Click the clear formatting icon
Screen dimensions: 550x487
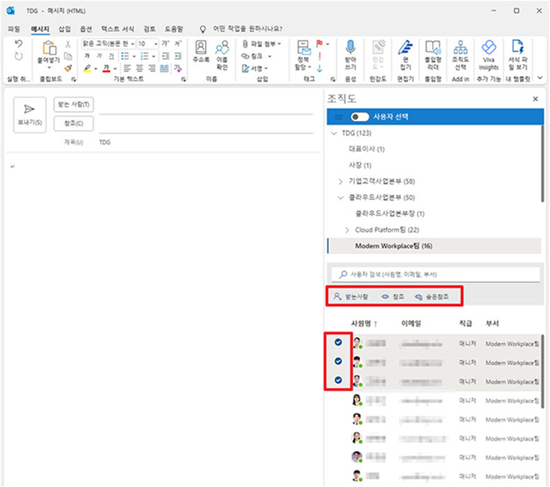coord(178,68)
